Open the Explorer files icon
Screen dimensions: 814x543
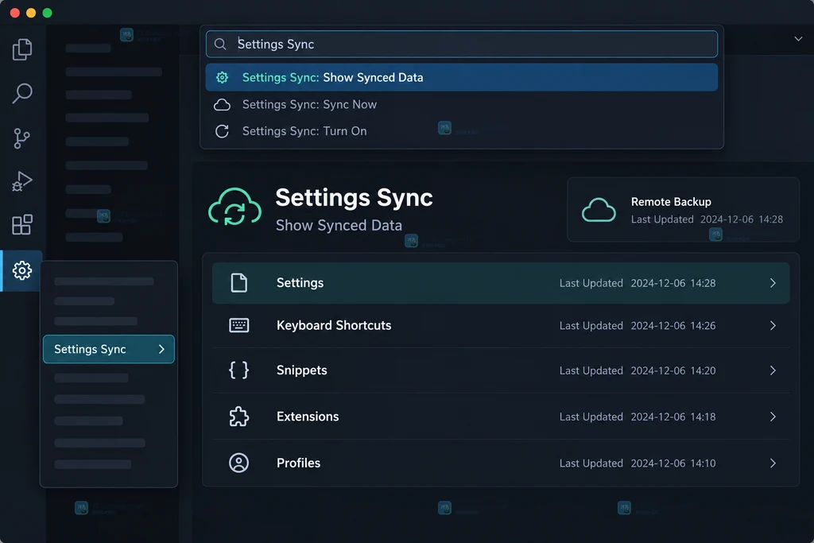[21, 49]
